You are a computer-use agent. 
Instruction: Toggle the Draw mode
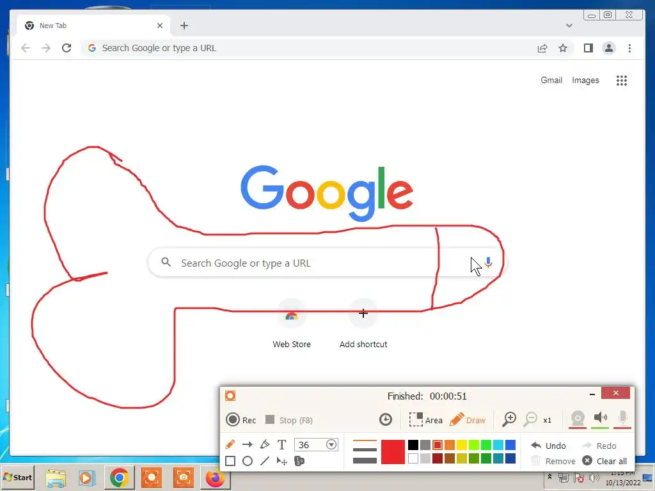tap(468, 419)
